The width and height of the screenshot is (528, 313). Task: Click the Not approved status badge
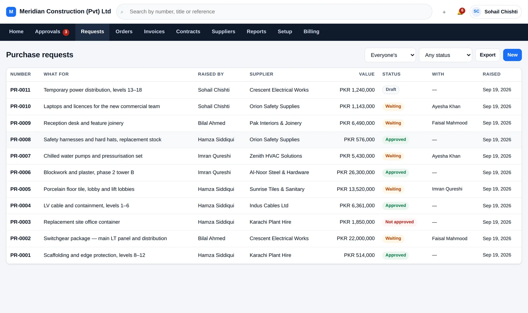point(399,222)
